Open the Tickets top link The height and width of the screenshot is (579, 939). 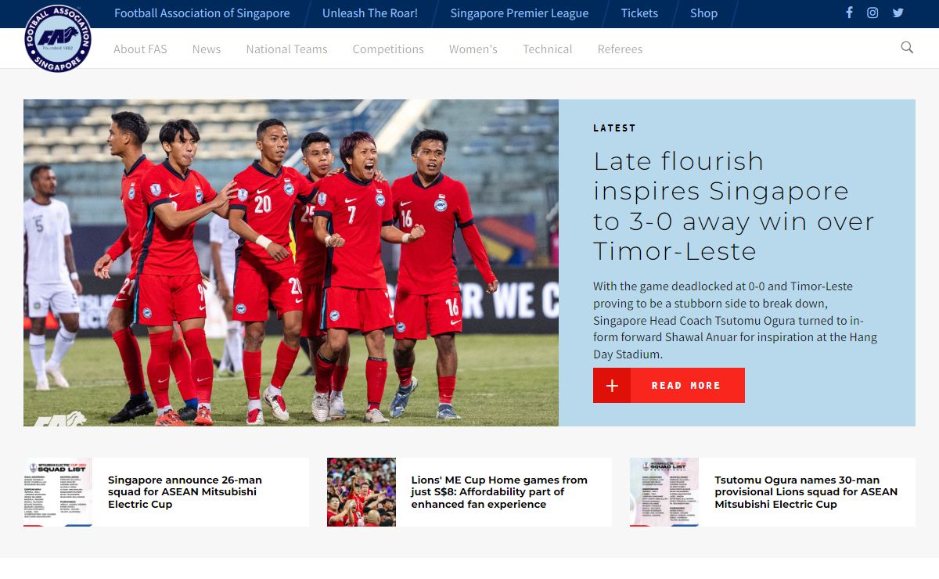coord(639,13)
